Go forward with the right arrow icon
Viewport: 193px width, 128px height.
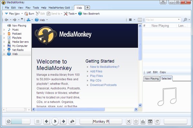pos(14,20)
